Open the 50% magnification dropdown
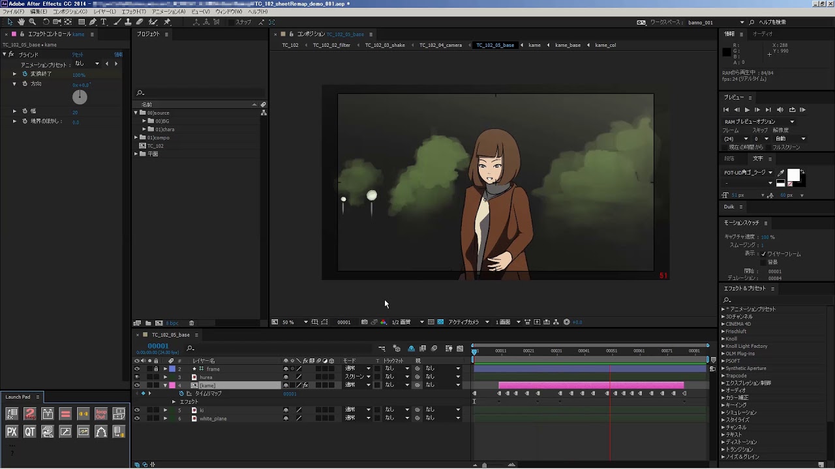 coord(295,322)
